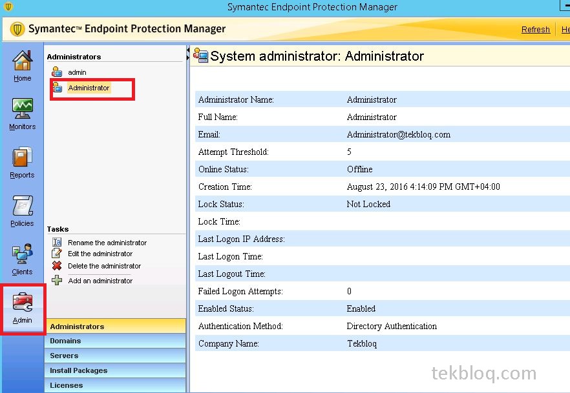
Task: Select the admin account entry
Action: coord(77,72)
